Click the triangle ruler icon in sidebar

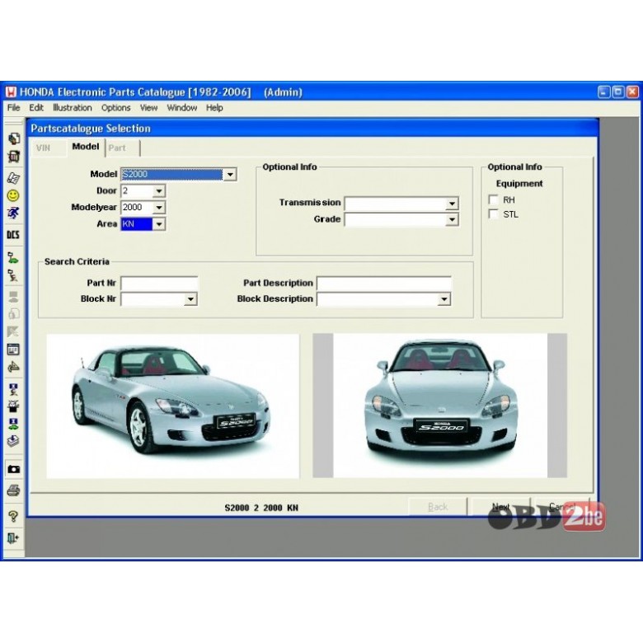click(13, 367)
